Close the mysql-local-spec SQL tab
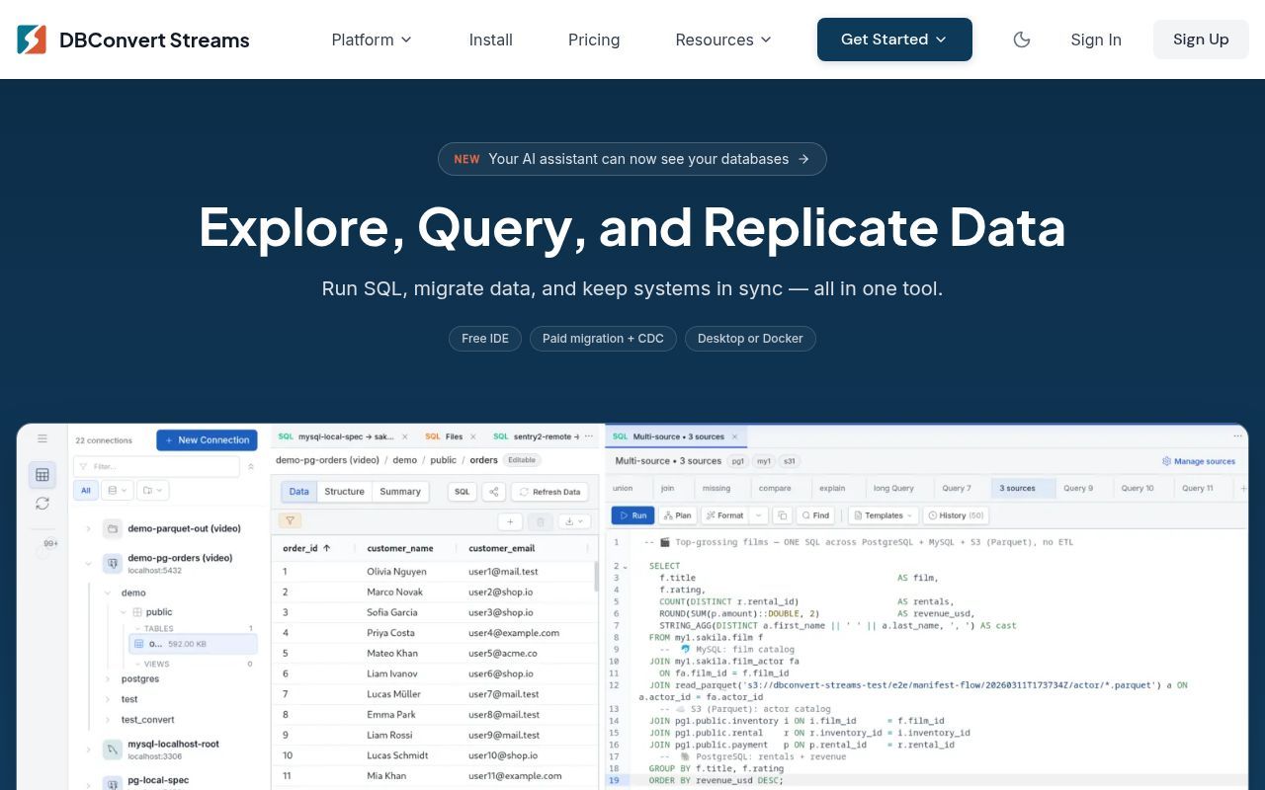Screen dimensions: 1265x790 click(404, 436)
